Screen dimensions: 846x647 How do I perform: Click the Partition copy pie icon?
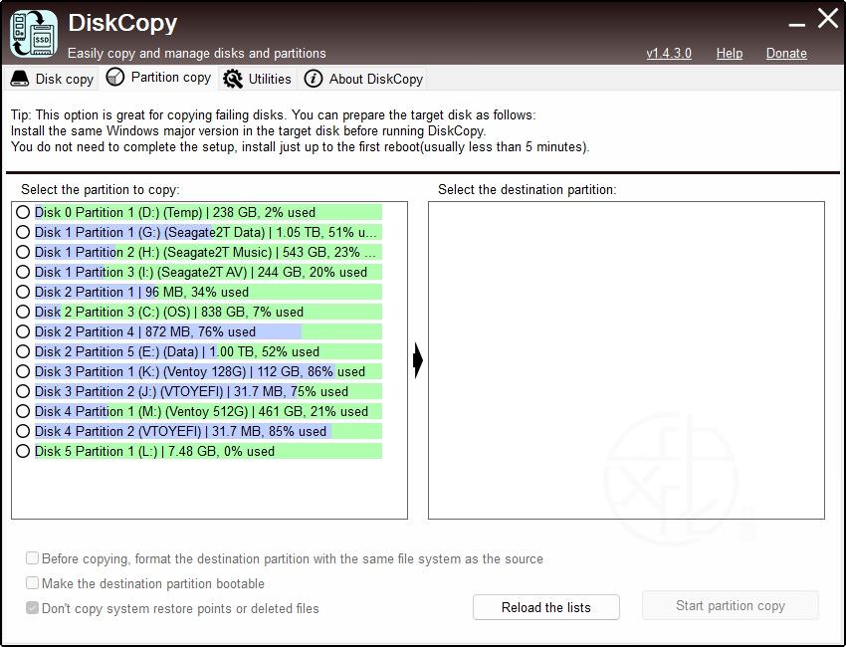pyautogui.click(x=115, y=78)
